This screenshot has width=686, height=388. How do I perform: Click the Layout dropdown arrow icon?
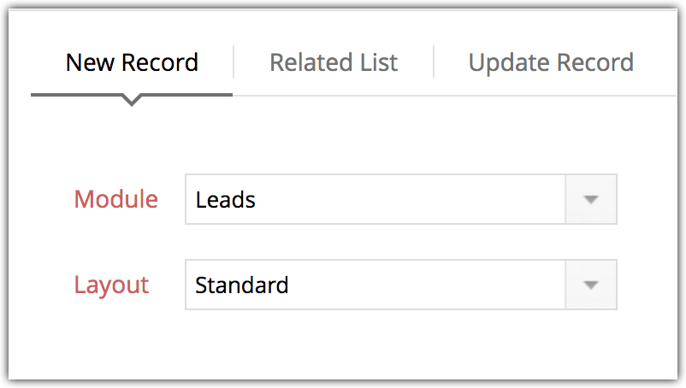tap(590, 285)
